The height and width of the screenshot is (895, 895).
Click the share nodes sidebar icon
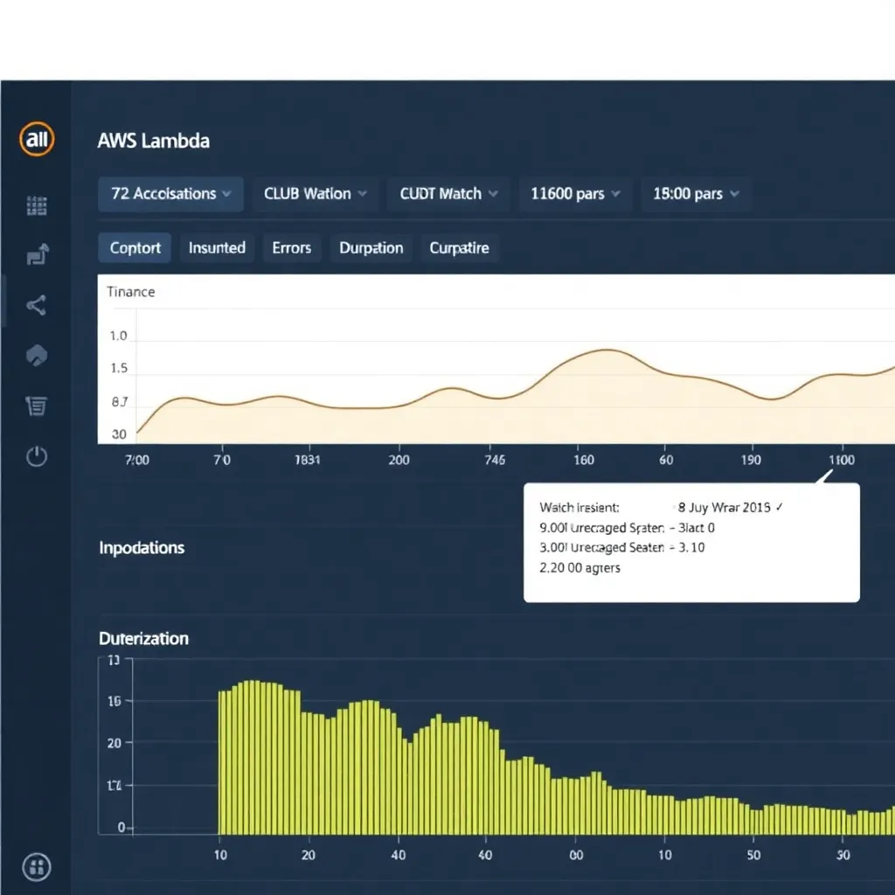[x=36, y=305]
